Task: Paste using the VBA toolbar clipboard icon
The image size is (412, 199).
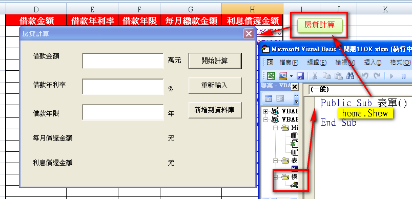Action: 338,76
